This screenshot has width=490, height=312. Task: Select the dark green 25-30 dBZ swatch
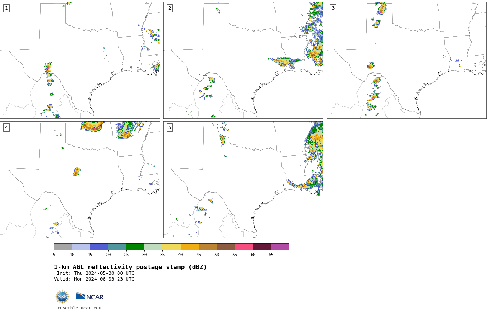pyautogui.click(x=135, y=247)
